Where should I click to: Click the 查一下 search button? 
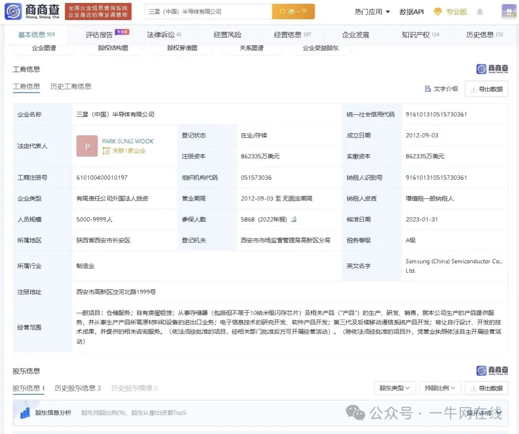click(x=293, y=12)
